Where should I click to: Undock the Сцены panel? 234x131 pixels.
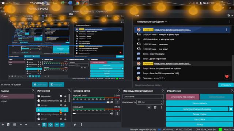[x=33, y=91]
